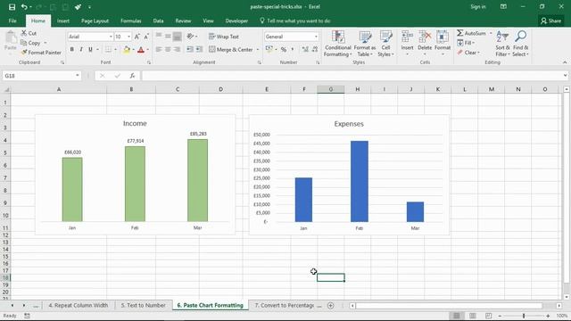
Task: Click the Share button
Action: pyautogui.click(x=551, y=21)
